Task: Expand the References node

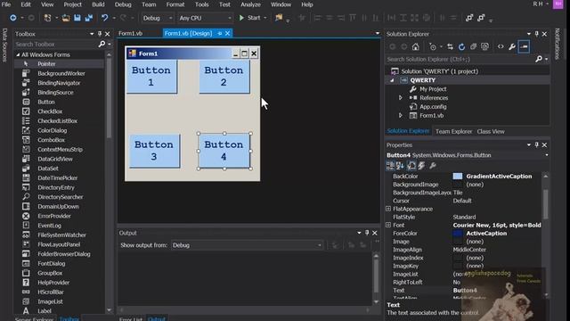Action: 401,98
